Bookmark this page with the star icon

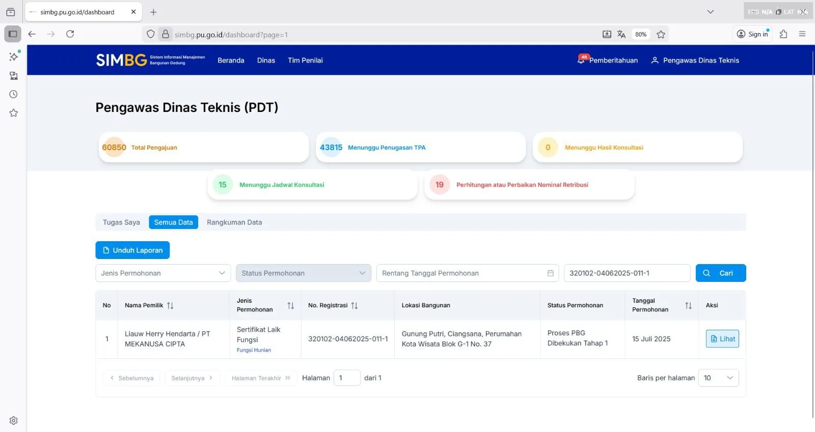(x=661, y=35)
